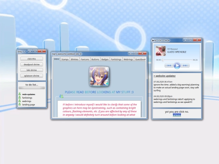
Task: Minimize the links window
Action: (30, 51)
